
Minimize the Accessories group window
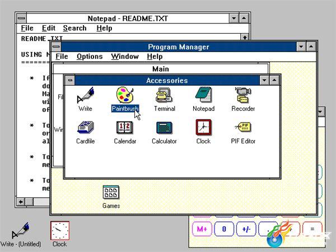click(264, 80)
